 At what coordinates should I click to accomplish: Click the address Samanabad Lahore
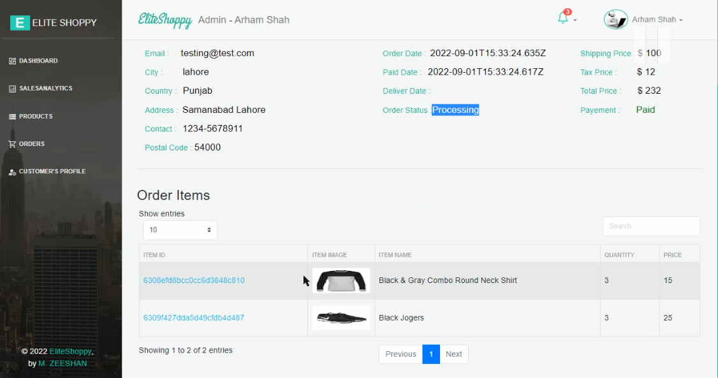[224, 110]
